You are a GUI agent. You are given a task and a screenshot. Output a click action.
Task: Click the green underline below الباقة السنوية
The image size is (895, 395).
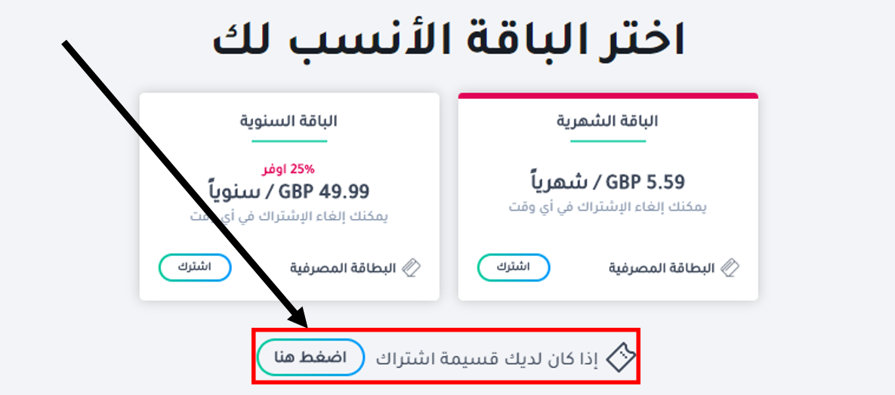pyautogui.click(x=289, y=140)
